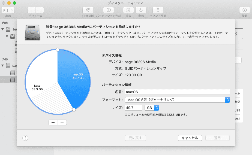Select the first volume under the external disk

coord(13,72)
